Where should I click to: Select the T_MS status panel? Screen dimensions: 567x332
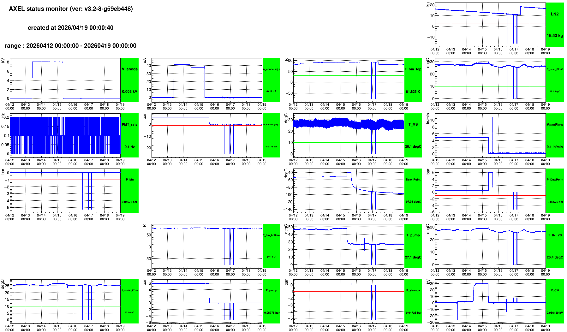413,135
